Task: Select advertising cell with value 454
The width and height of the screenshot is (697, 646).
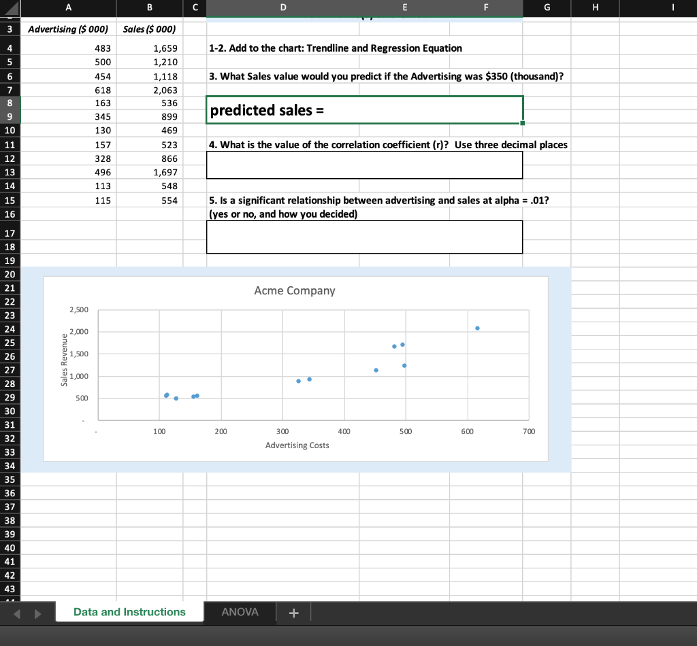Action: tap(69, 76)
